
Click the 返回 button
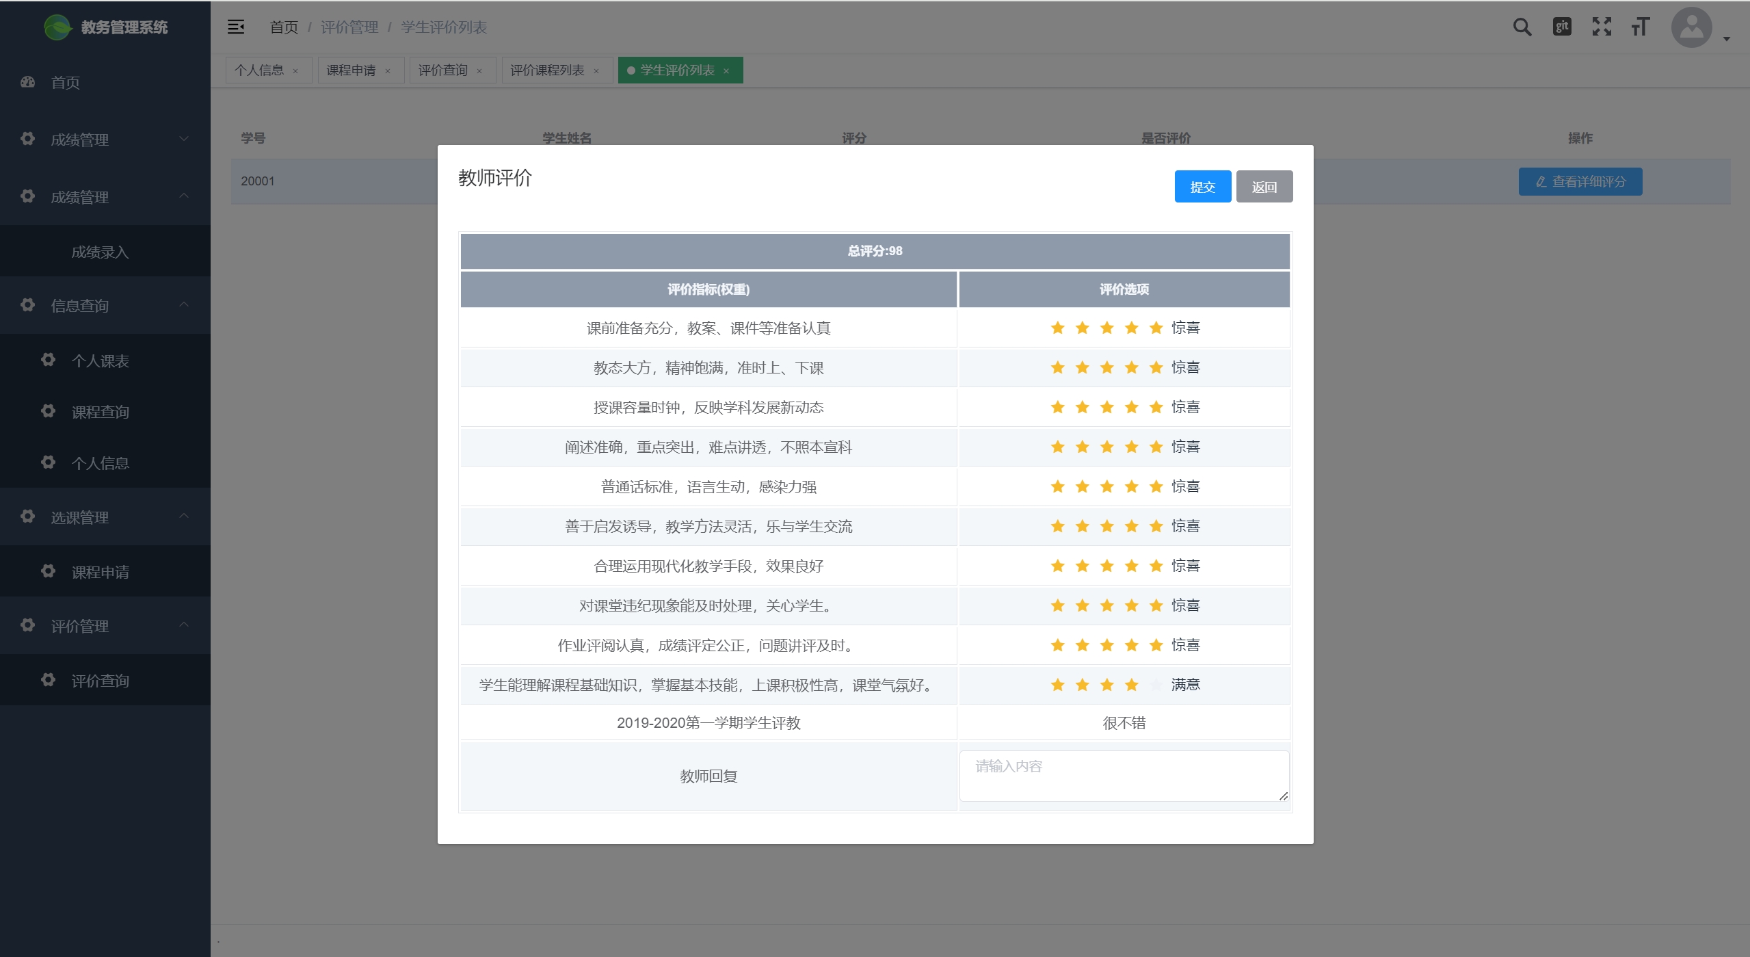(1264, 187)
